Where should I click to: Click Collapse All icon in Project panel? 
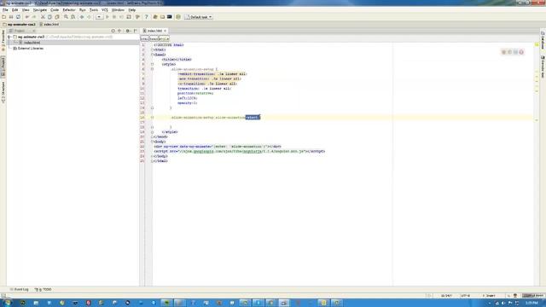tap(119, 31)
